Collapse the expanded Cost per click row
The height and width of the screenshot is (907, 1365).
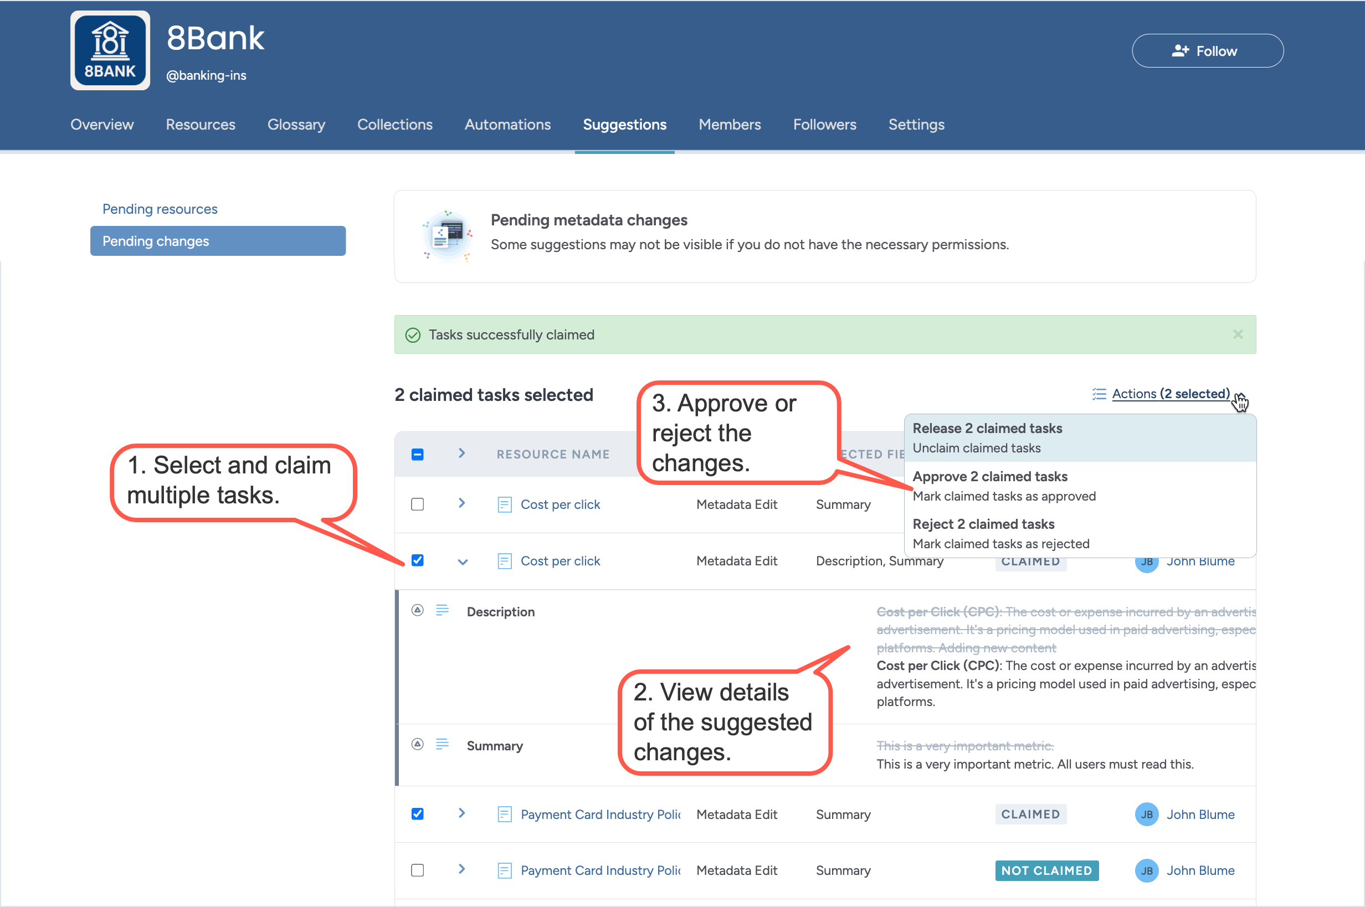463,561
